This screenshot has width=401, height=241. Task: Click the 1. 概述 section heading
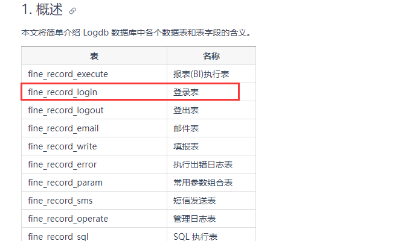pos(42,10)
